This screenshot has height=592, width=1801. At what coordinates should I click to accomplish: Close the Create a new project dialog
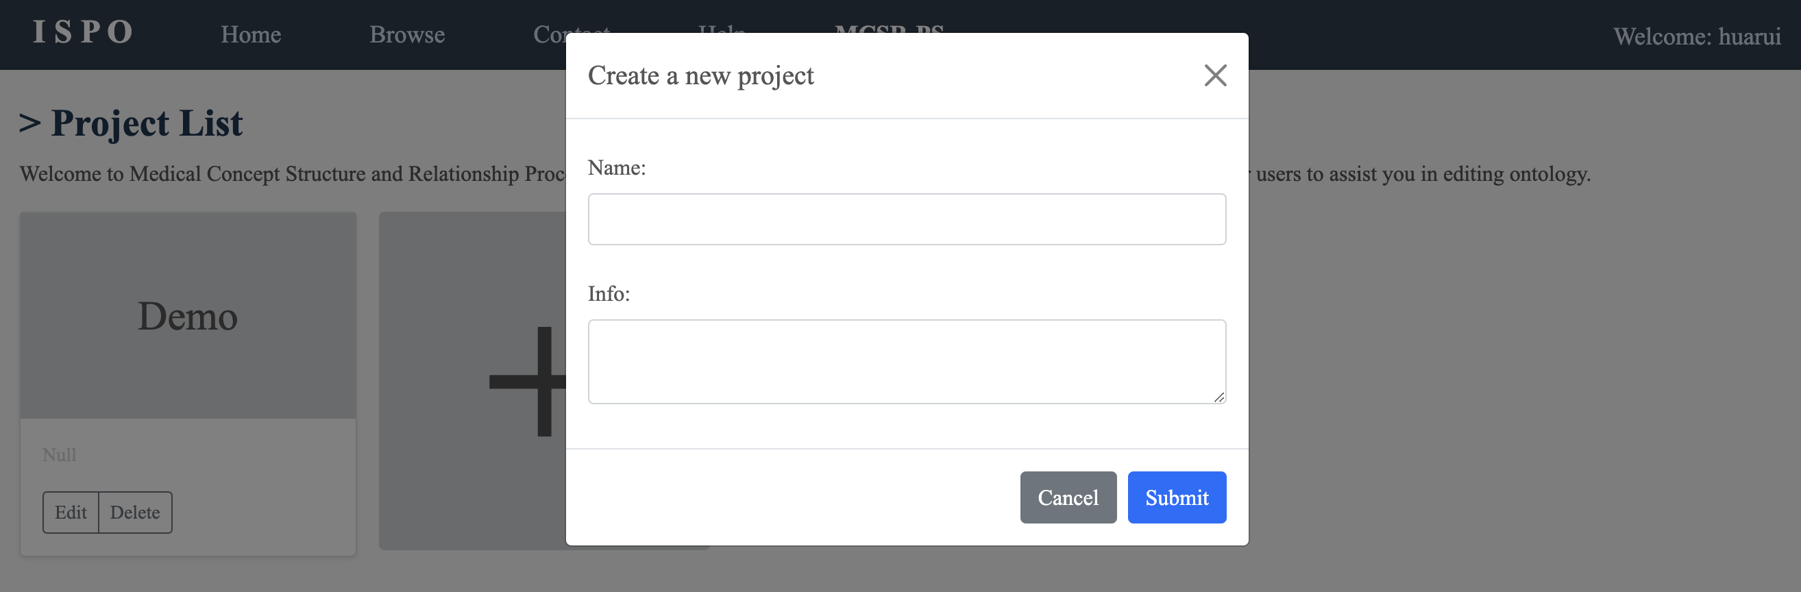click(1215, 75)
